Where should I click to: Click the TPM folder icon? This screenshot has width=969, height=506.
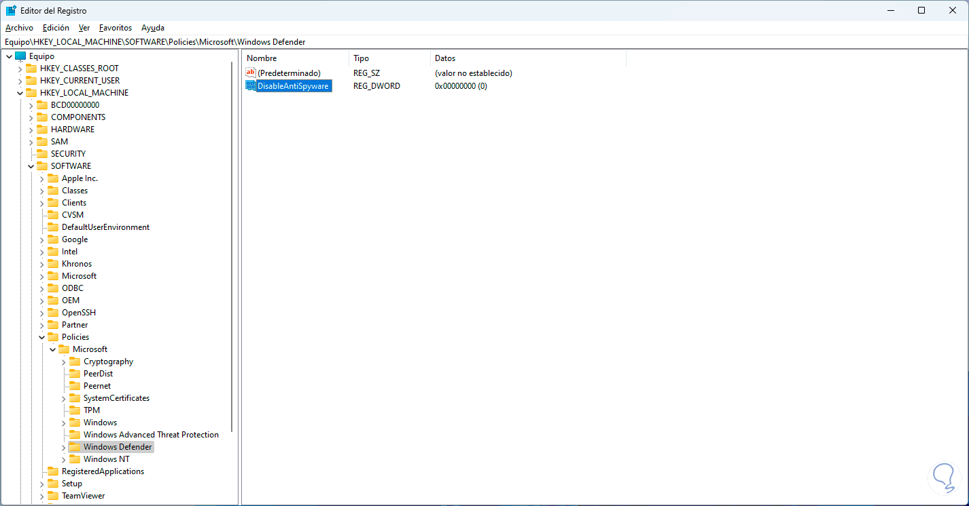tap(75, 410)
